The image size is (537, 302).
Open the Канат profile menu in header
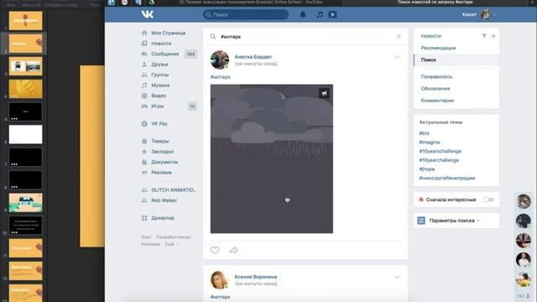tap(478, 14)
